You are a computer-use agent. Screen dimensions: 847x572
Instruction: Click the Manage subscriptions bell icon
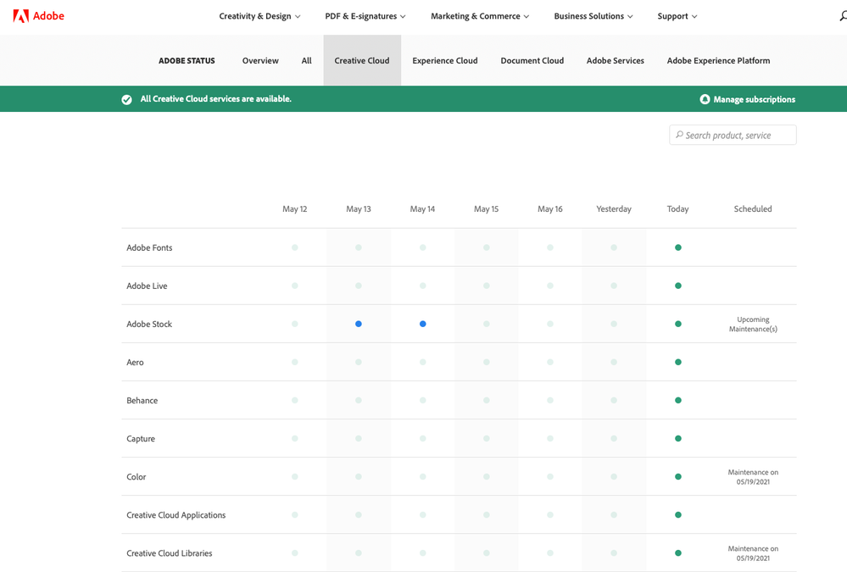coord(705,99)
